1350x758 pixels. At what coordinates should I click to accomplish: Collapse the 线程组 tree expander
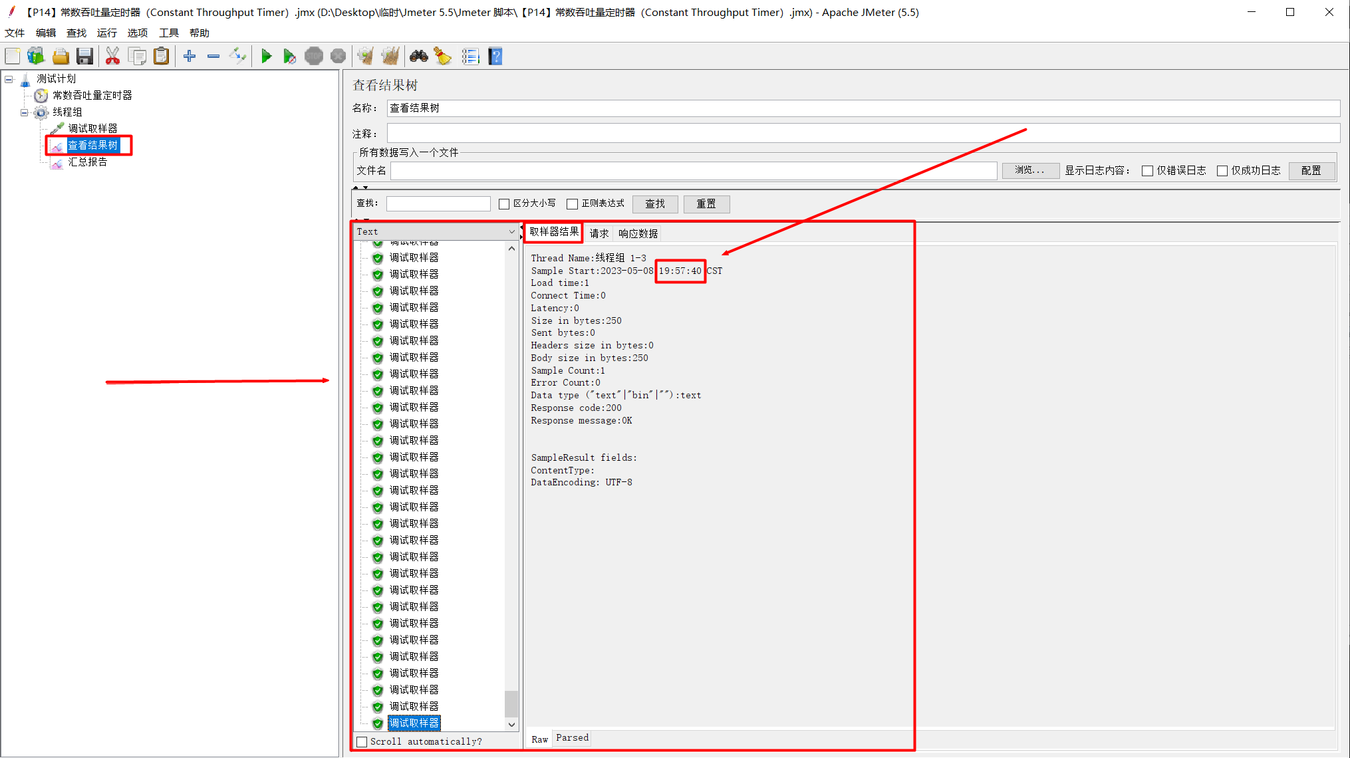[25, 112]
